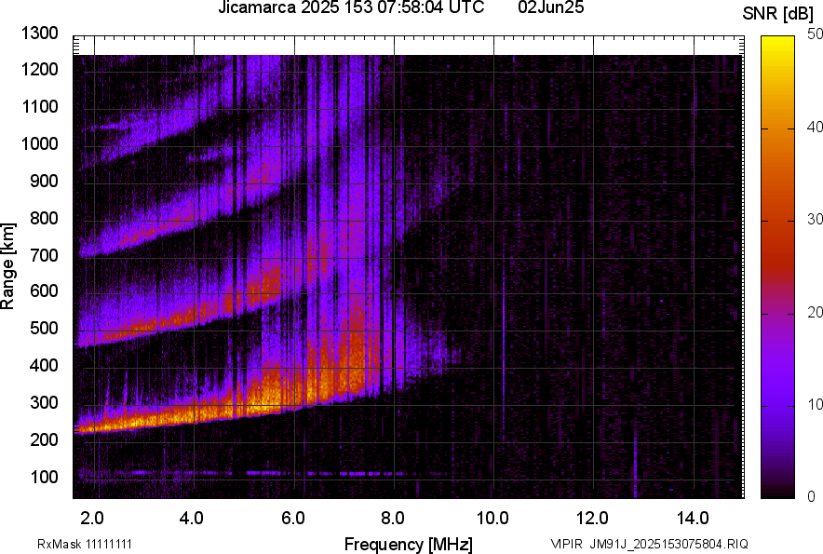Click the range tick label '800'
This screenshot has height=554, width=823.
coord(44,218)
